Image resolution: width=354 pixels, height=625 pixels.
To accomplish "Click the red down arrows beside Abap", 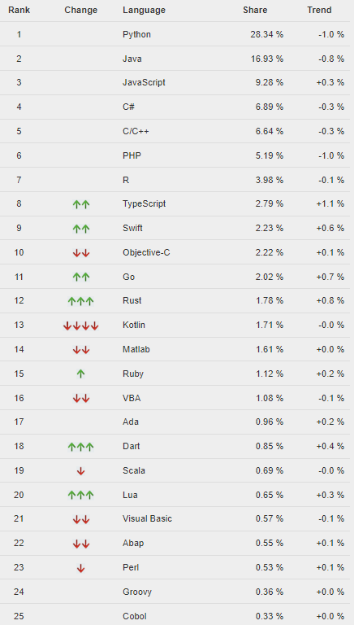I will tap(80, 544).
